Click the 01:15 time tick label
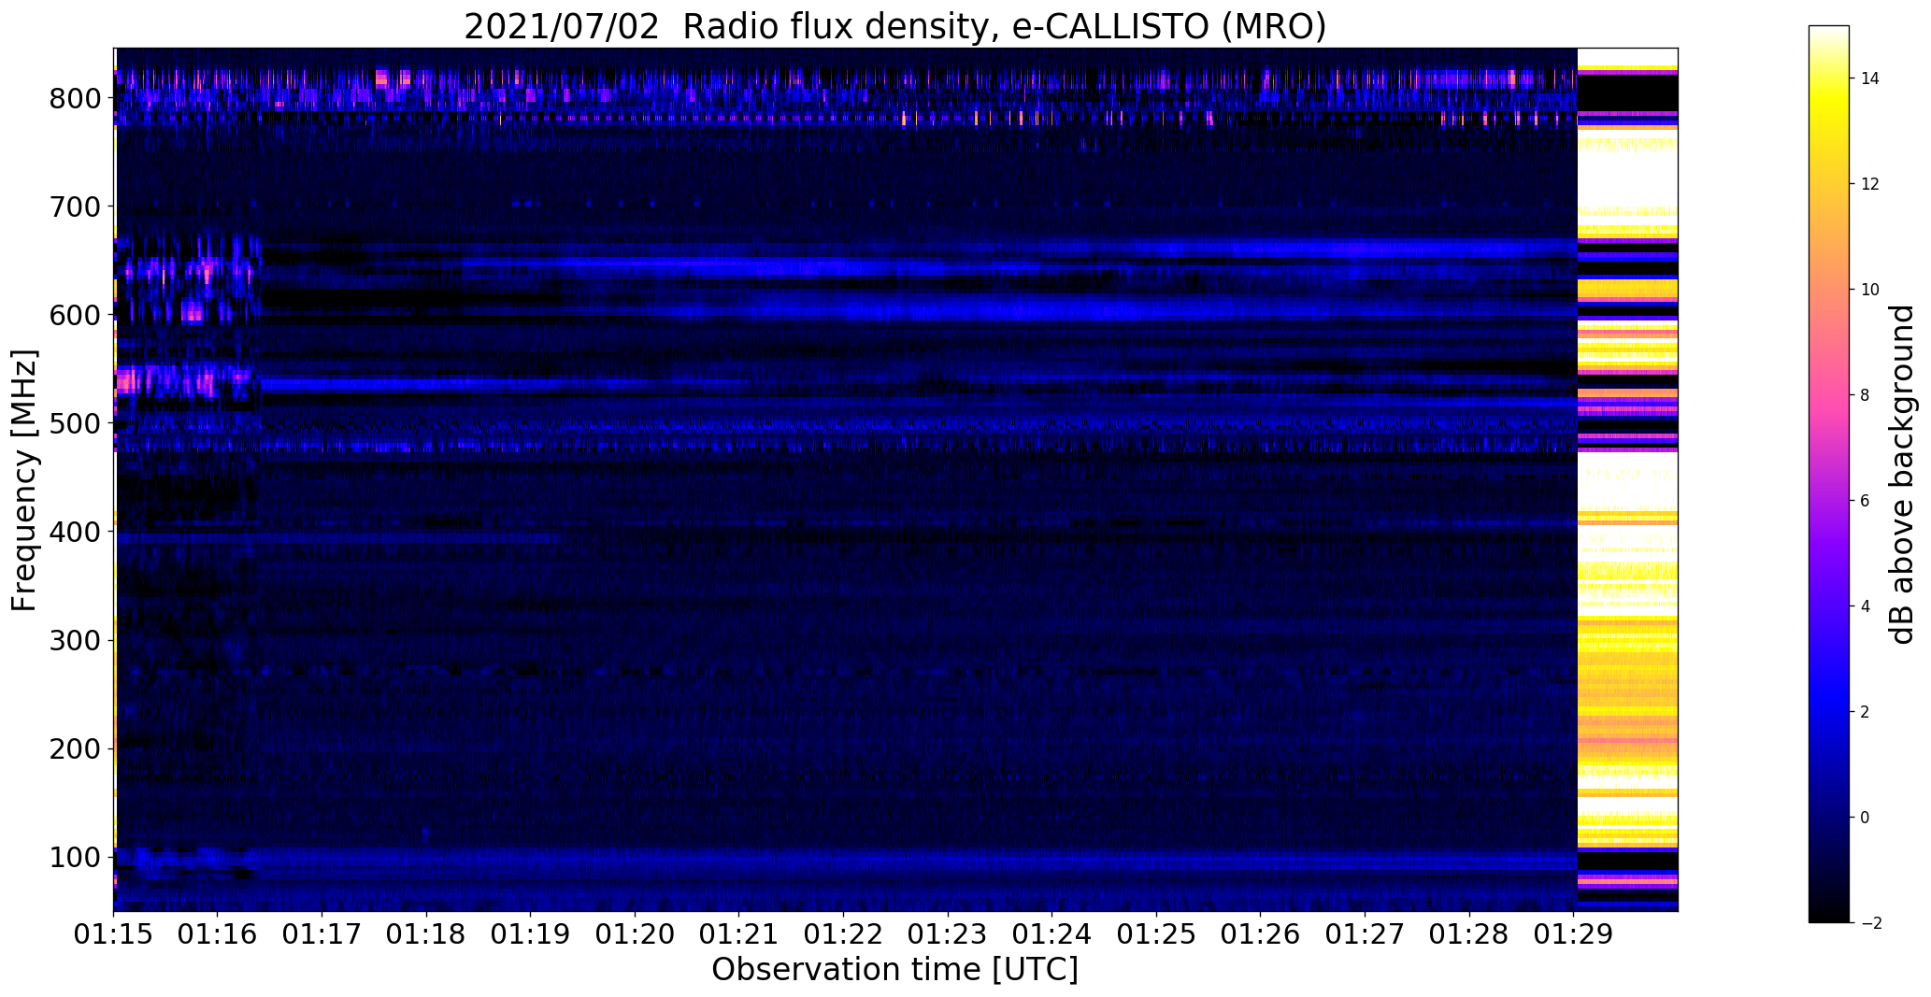The image size is (1931, 997). [x=114, y=934]
